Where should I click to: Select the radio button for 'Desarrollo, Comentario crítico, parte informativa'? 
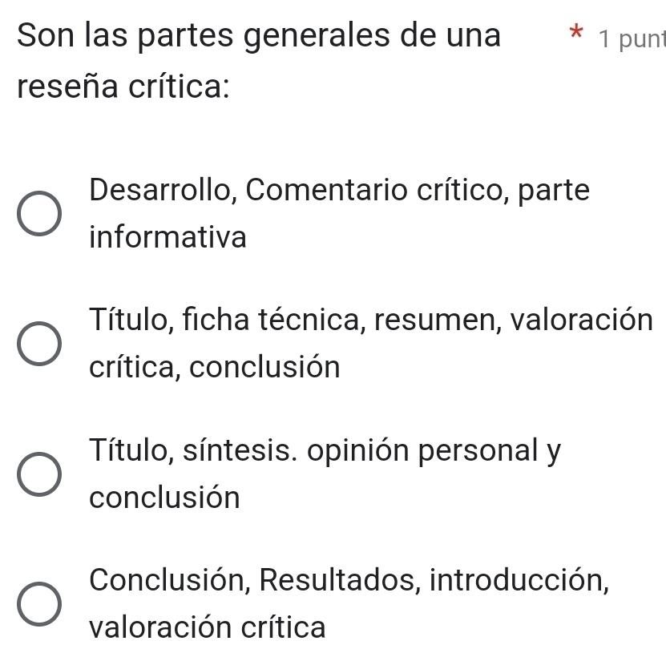38,215
